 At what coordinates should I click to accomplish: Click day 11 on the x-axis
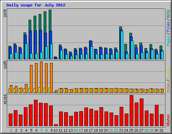point(60,130)
